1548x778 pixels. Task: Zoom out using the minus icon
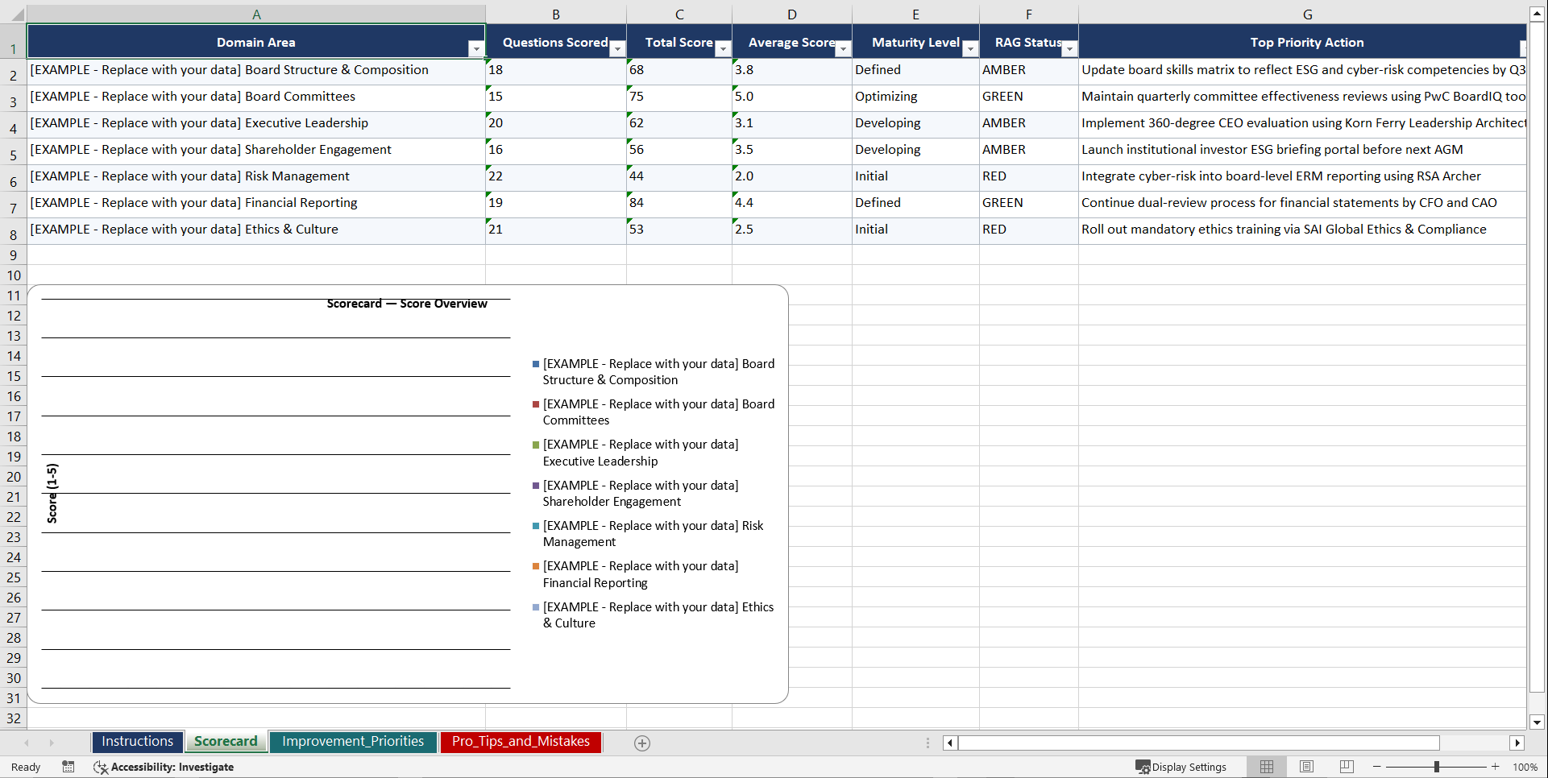(x=1376, y=767)
